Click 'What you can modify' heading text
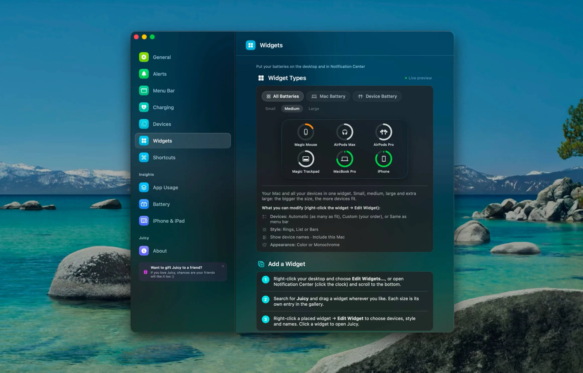The width and height of the screenshot is (583, 373). tap(321, 208)
